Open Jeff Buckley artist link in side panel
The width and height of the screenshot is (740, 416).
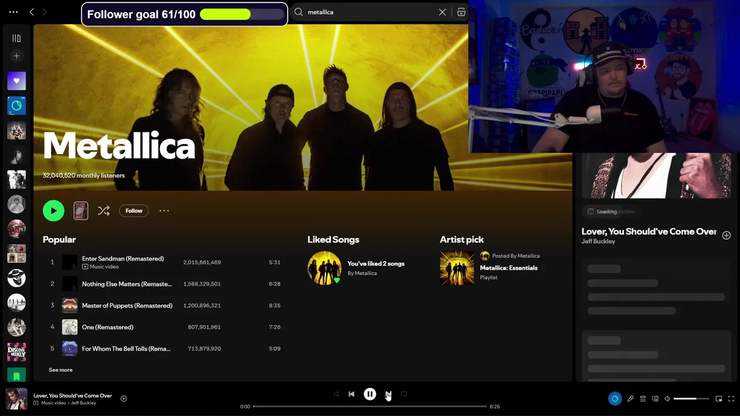pos(598,242)
